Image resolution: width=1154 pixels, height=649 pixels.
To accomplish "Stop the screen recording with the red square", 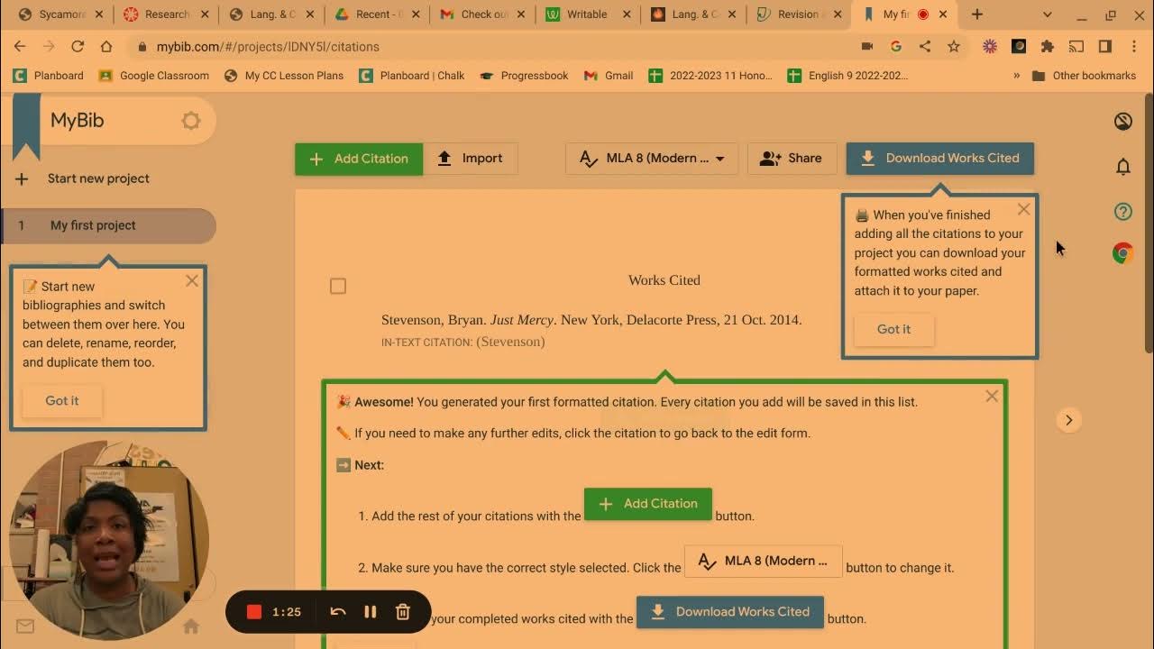I will [x=254, y=612].
